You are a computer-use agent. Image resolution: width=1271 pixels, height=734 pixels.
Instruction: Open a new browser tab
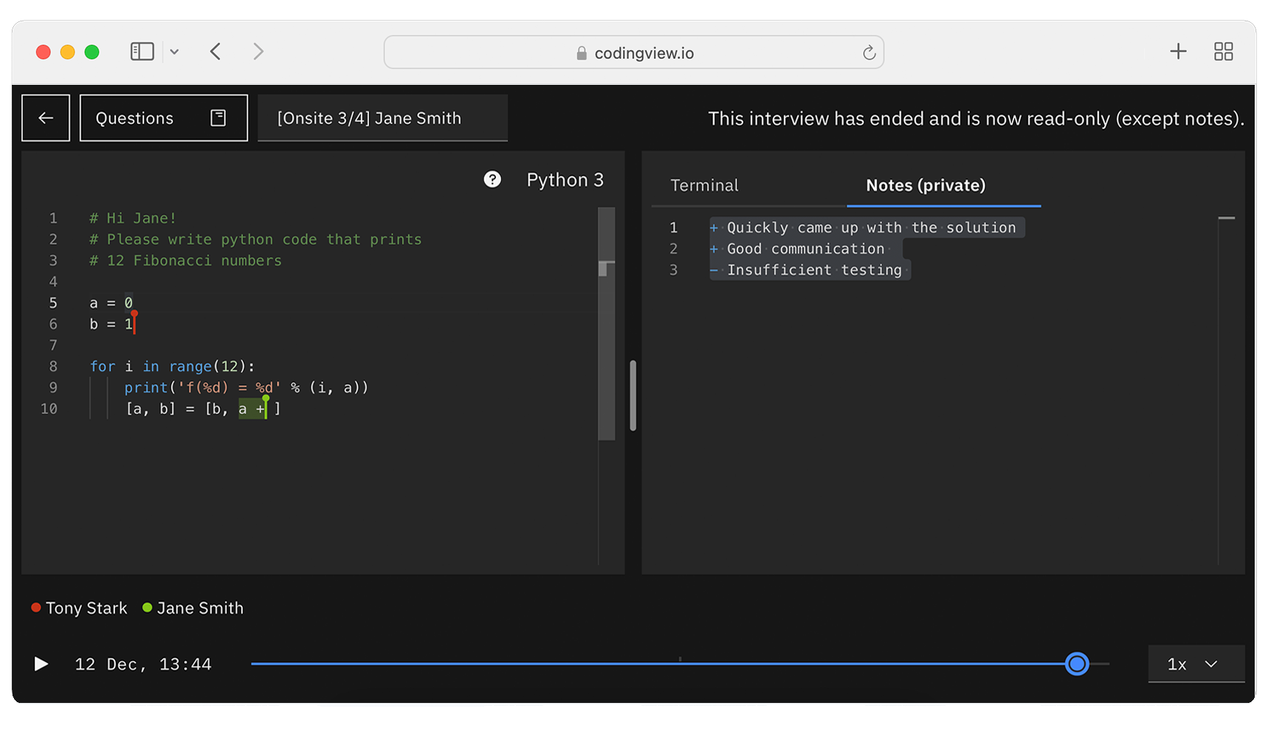point(1178,51)
